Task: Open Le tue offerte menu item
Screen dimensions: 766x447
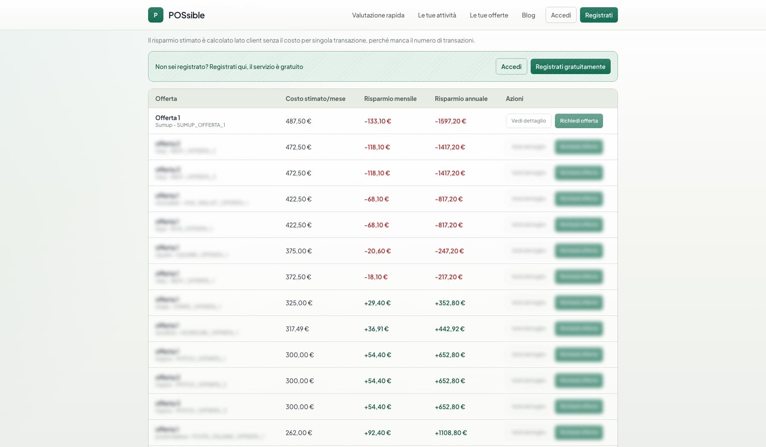Action: click(489, 15)
